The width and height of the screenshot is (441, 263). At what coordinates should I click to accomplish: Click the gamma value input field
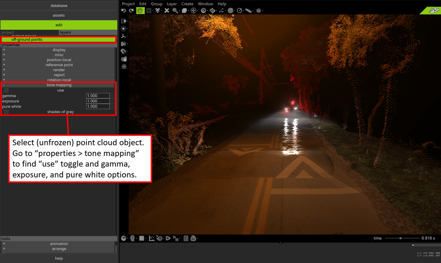[x=98, y=96]
